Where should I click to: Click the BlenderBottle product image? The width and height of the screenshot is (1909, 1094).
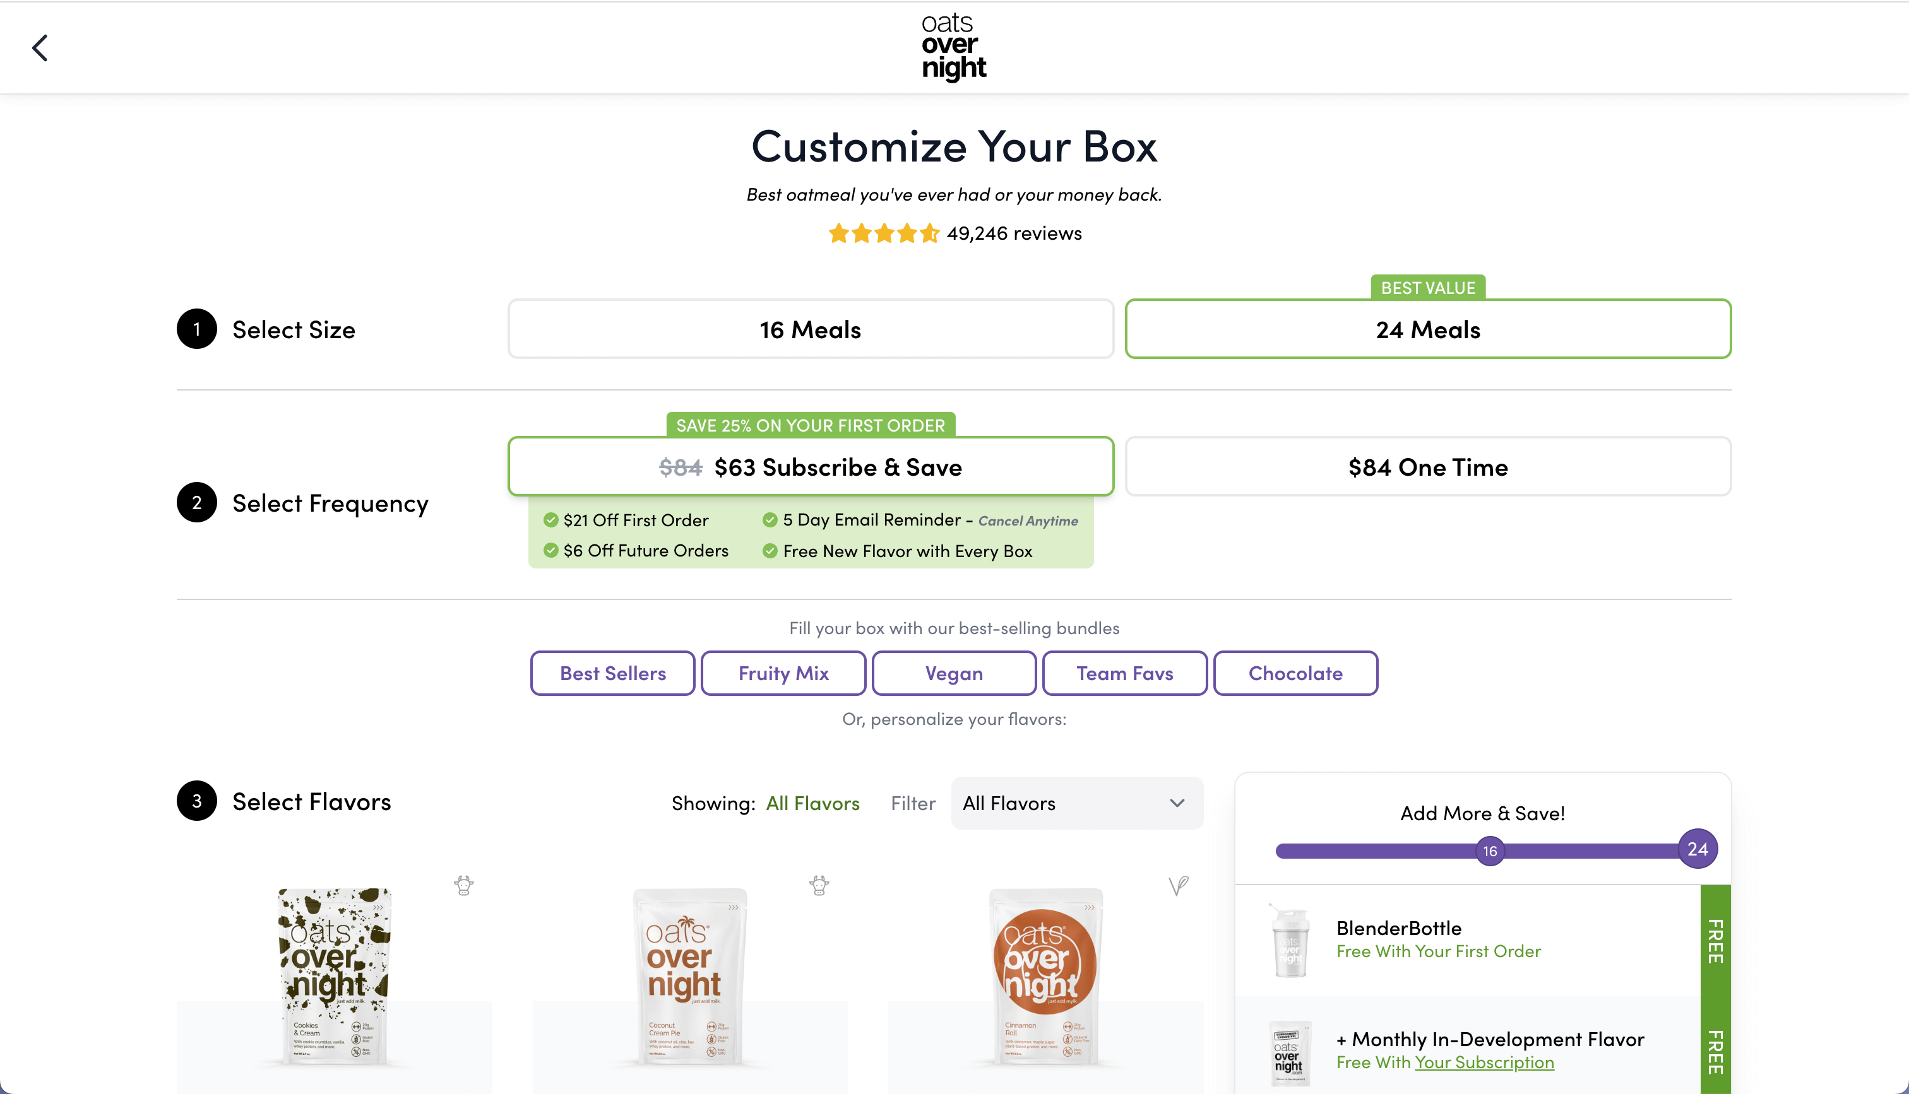(x=1290, y=941)
